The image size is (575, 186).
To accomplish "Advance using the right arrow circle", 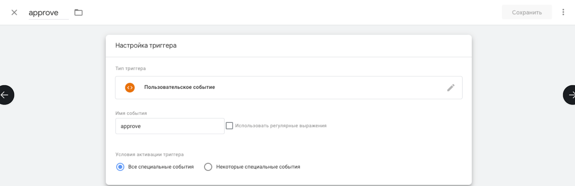I will tap(570, 95).
